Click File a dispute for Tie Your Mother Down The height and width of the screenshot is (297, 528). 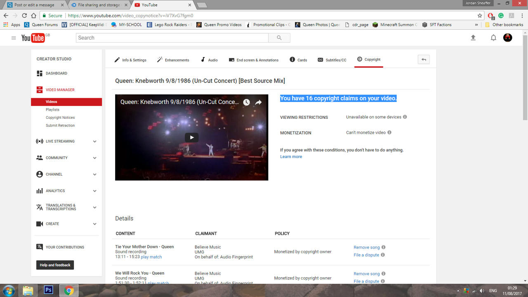[366, 255]
